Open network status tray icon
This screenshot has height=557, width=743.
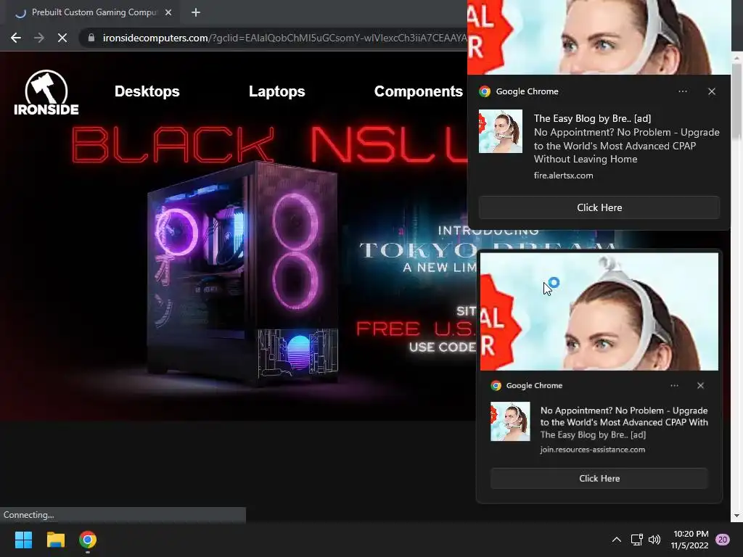(x=637, y=540)
